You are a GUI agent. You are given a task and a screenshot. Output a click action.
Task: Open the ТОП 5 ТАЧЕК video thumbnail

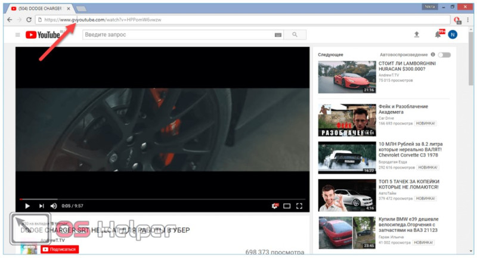[x=347, y=195]
